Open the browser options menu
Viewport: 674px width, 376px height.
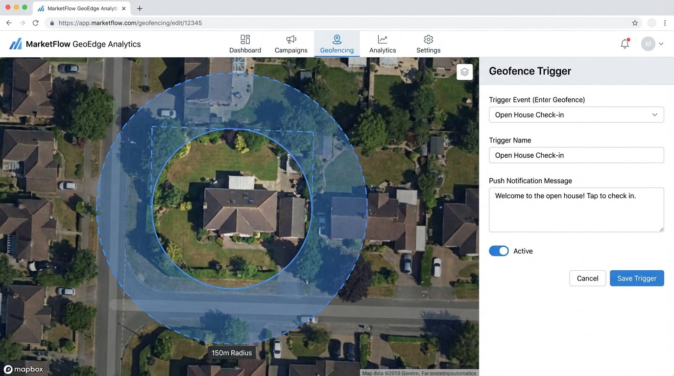click(x=665, y=23)
